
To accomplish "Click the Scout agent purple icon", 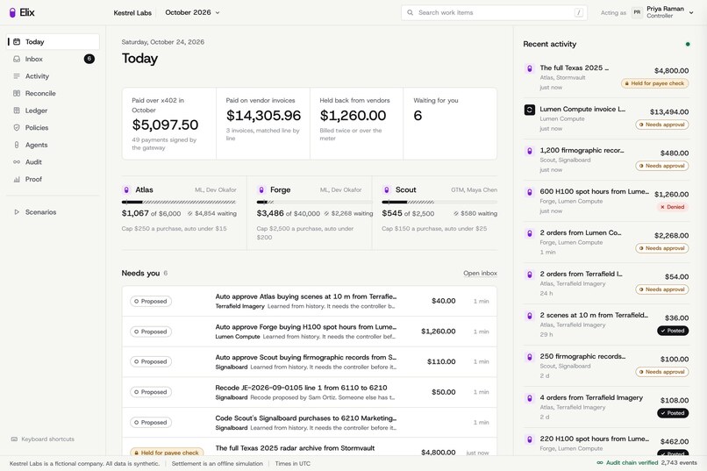I will [x=386, y=189].
